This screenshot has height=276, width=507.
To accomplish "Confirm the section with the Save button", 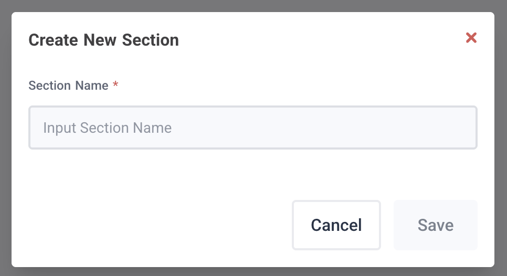I will [x=435, y=225].
